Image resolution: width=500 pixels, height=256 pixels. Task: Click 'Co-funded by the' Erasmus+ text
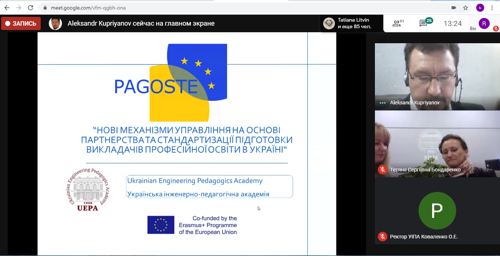pos(215,218)
